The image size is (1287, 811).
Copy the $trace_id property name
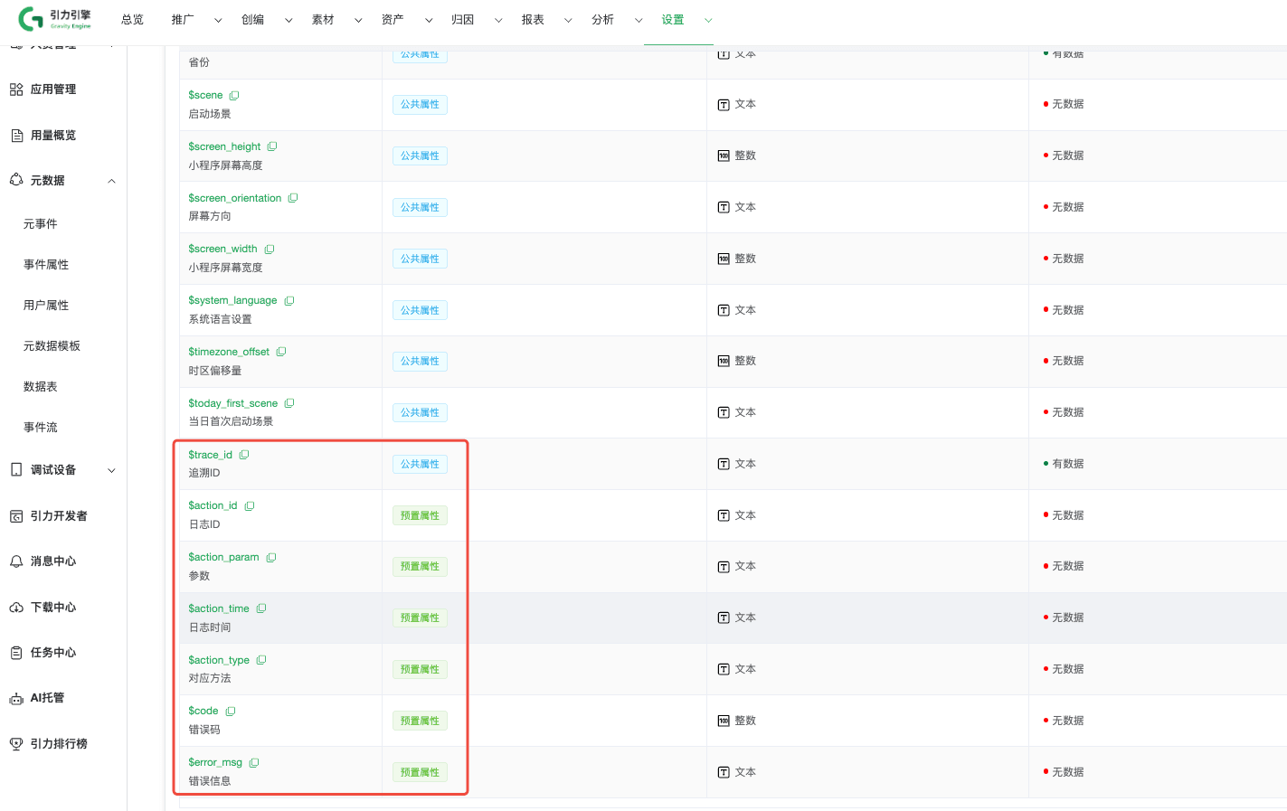click(244, 455)
